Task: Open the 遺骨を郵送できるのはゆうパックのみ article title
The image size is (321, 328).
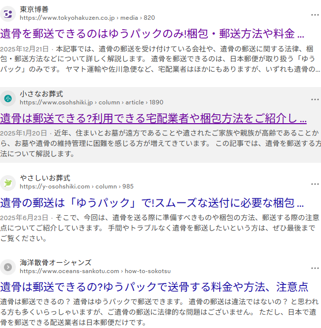Action: click(152, 34)
